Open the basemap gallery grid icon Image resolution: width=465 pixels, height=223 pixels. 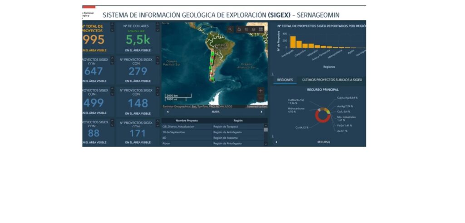click(x=261, y=29)
